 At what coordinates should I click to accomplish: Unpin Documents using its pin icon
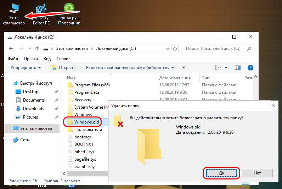click(x=56, y=100)
